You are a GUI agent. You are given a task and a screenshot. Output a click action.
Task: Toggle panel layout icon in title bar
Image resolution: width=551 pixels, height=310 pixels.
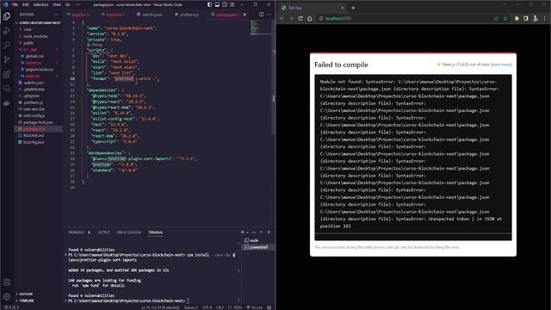tap(217, 4)
